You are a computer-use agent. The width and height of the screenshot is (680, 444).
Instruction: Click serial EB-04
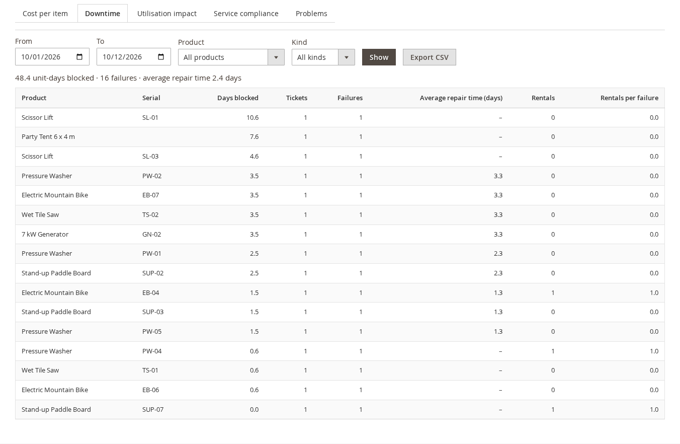coord(151,292)
